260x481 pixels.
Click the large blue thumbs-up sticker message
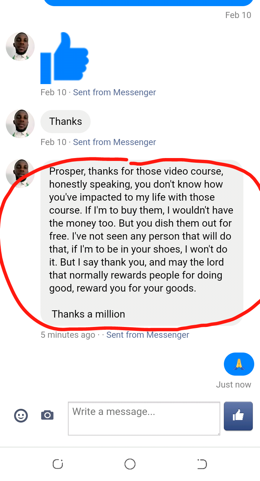[65, 58]
